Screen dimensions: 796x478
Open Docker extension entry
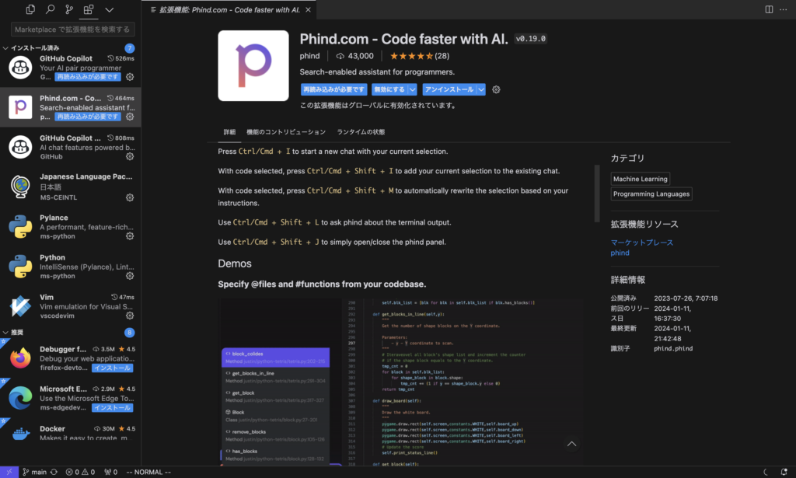coord(71,432)
